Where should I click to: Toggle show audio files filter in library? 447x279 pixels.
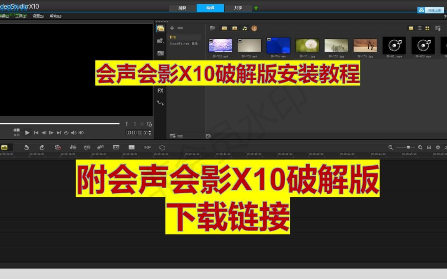point(244,28)
